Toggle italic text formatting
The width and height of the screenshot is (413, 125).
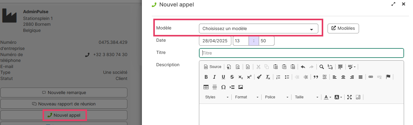(214, 77)
